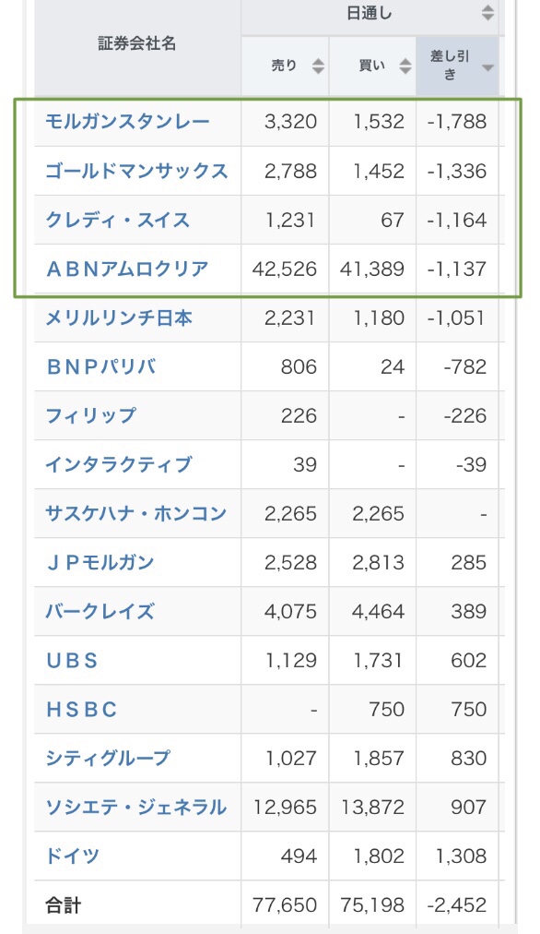The image size is (540, 934).
Task: Open ＢＮＰパリバ broker link
Action: [101, 366]
